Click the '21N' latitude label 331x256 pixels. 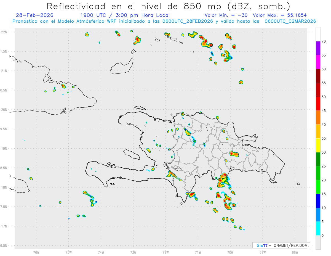click(4, 71)
